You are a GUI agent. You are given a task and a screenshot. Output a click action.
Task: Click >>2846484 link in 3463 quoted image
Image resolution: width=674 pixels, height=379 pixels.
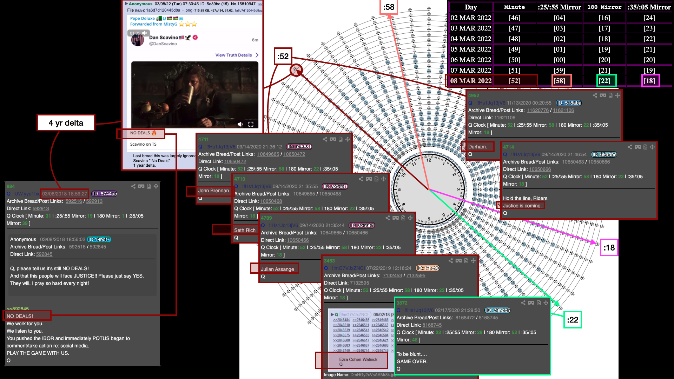(x=341, y=320)
